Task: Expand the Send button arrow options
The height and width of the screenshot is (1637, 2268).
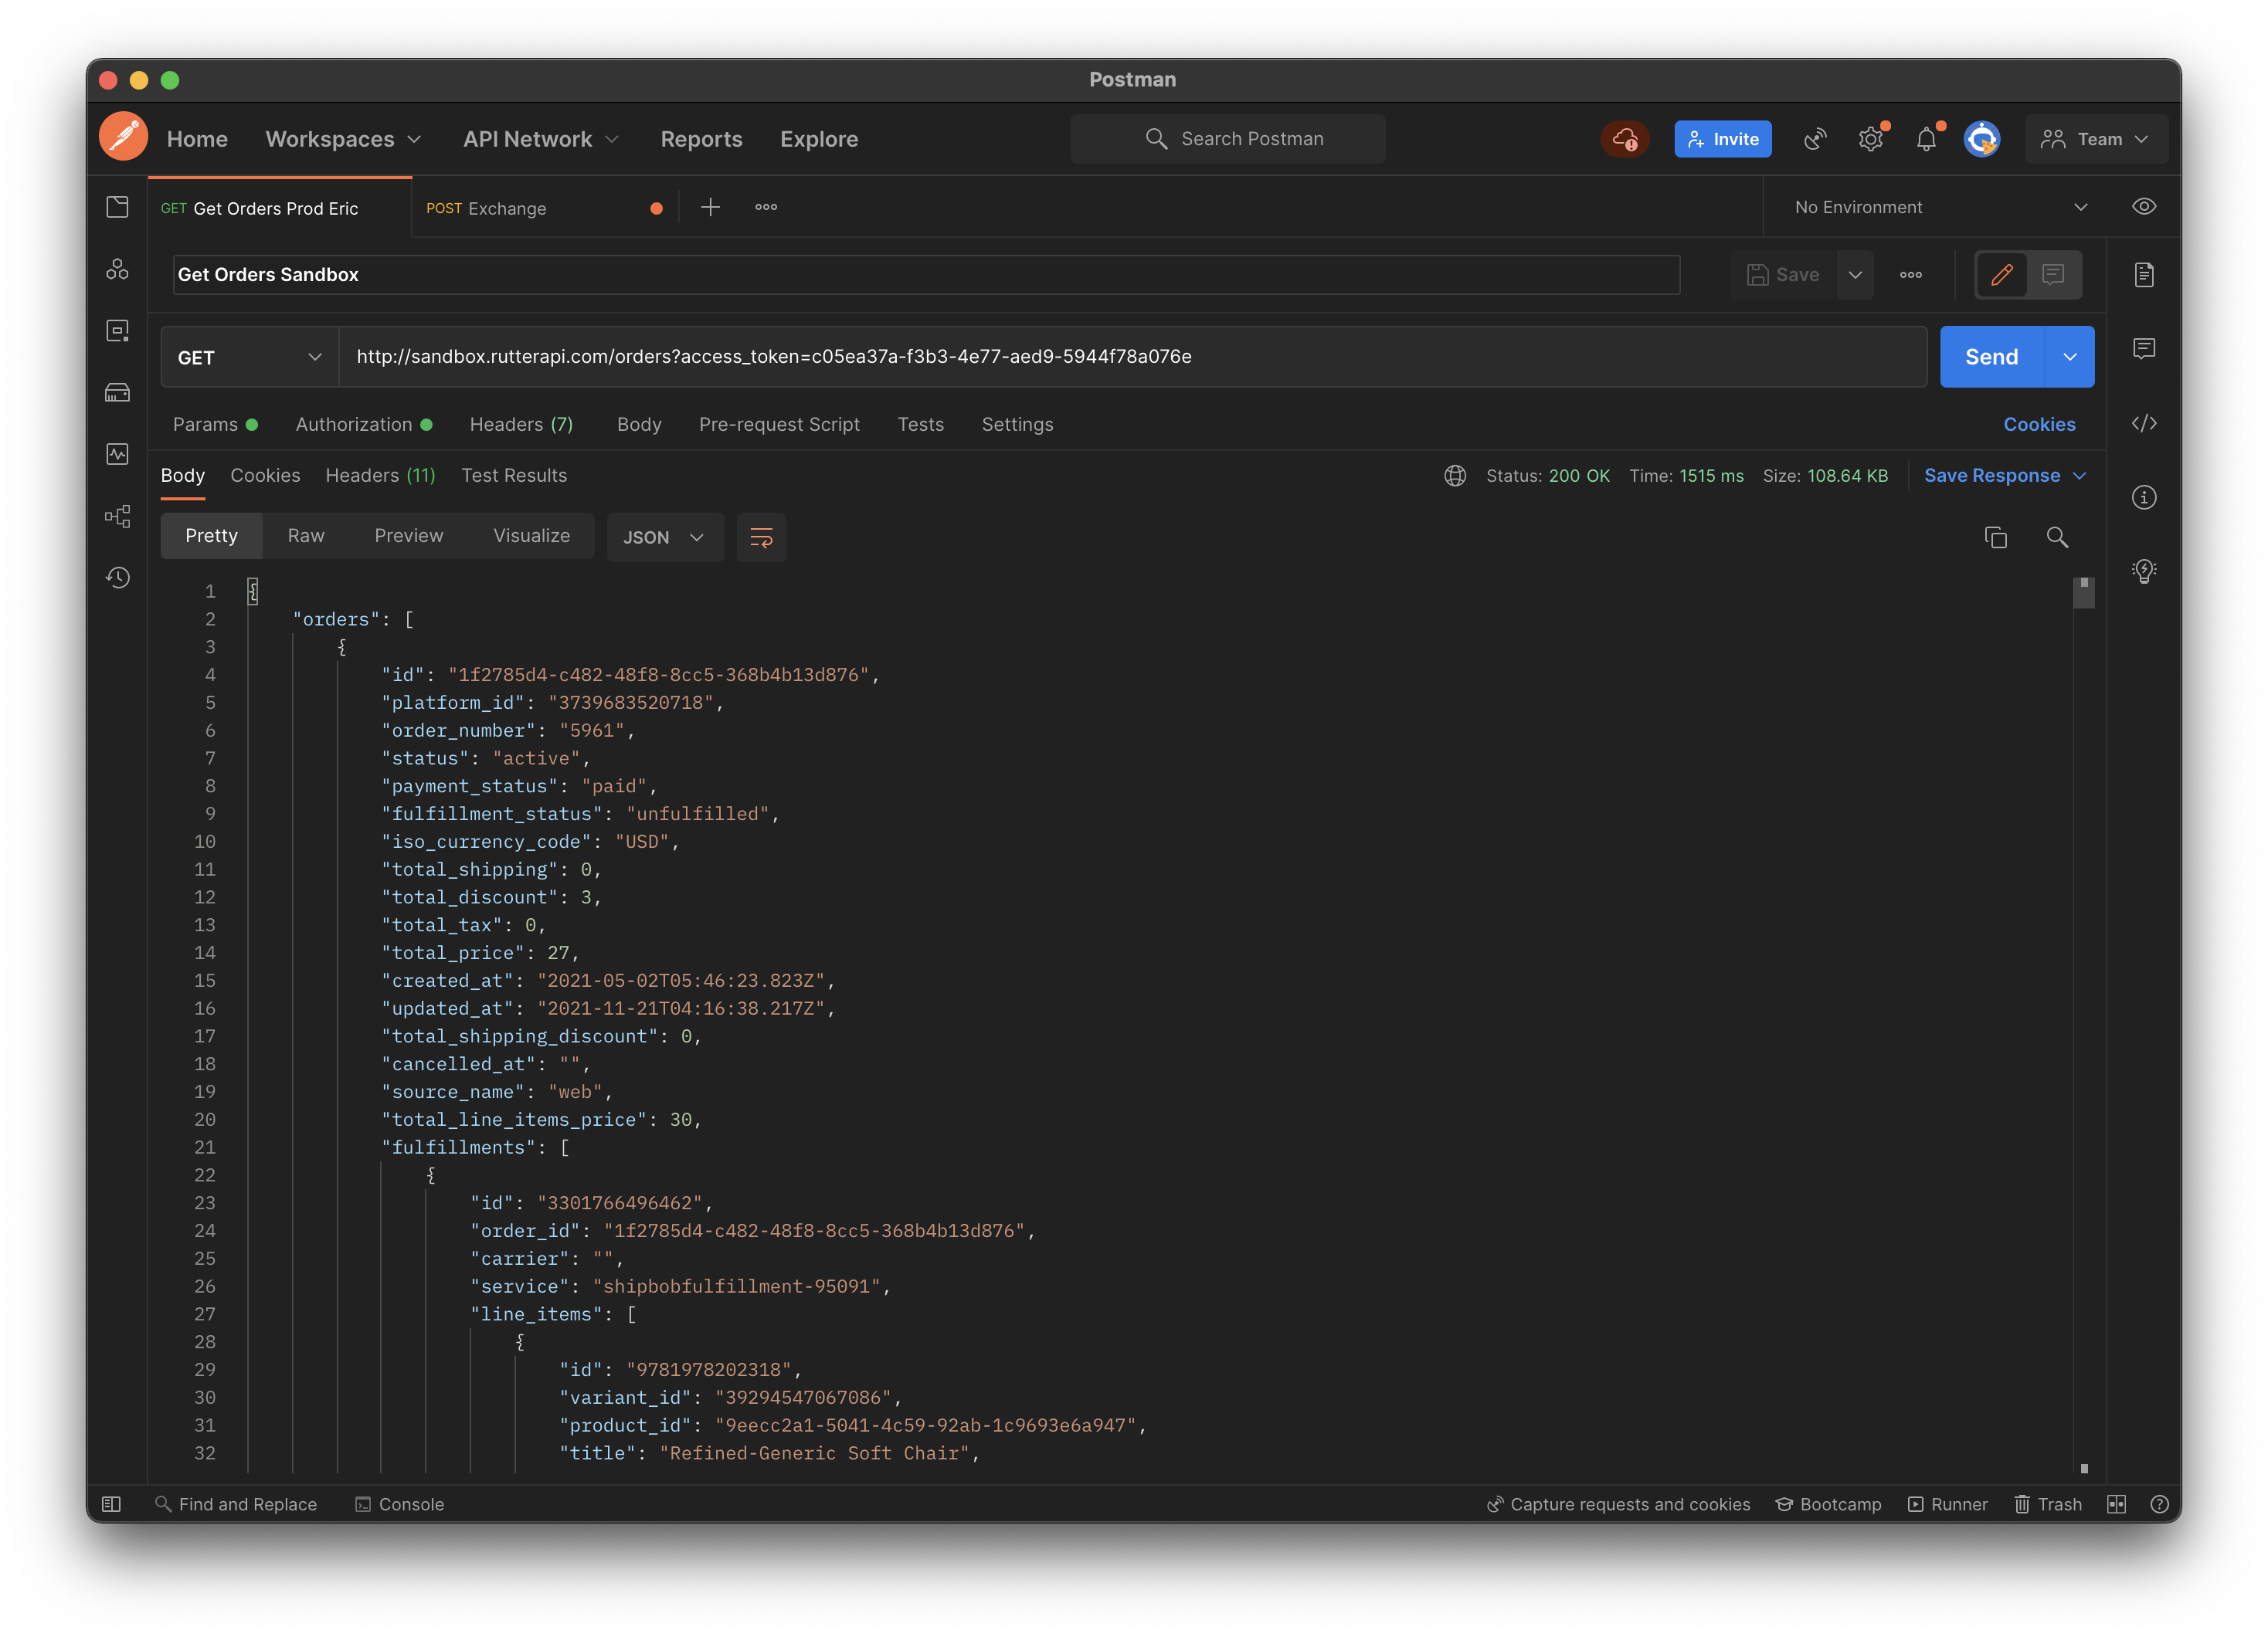Action: pyautogui.click(x=2069, y=357)
